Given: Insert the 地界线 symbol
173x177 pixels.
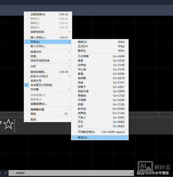Looking at the screenshot, I should [100, 113].
